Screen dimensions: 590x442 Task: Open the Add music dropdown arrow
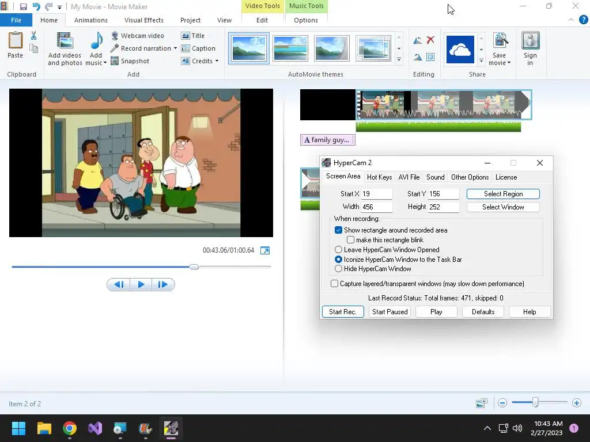(x=105, y=63)
